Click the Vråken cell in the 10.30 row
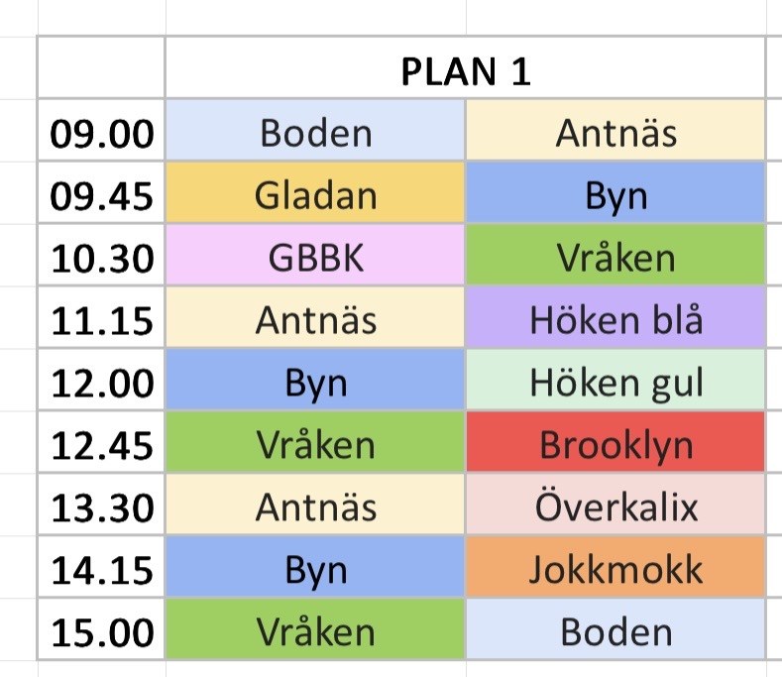Viewport: 782px width, 677px height. 615,258
